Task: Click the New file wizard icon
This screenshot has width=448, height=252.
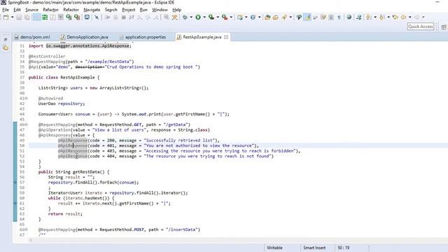Action: 6,17
